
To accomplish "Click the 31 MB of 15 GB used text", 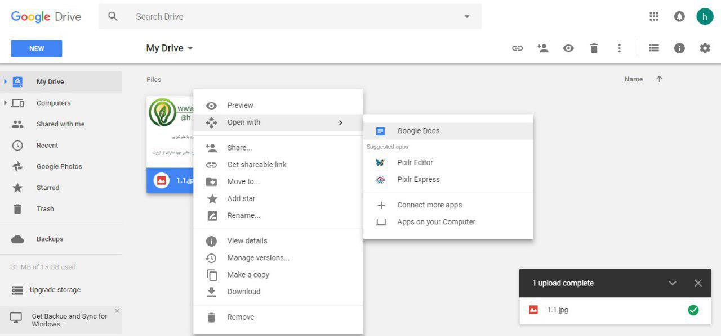I will (x=43, y=267).
